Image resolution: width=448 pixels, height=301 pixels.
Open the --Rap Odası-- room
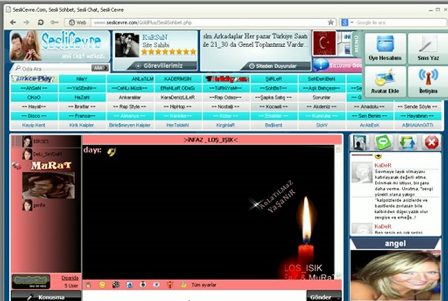tap(225, 97)
